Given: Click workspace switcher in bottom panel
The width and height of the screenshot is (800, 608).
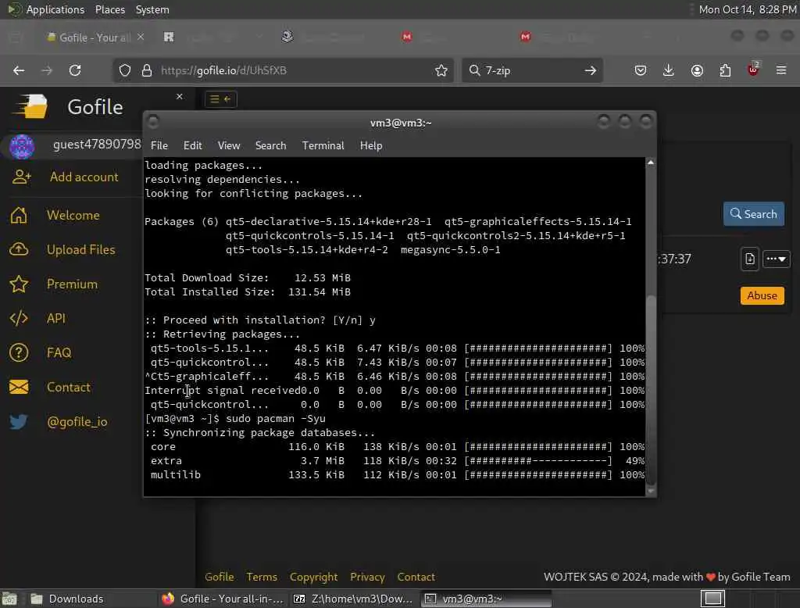Looking at the screenshot, I should click(x=712, y=599).
